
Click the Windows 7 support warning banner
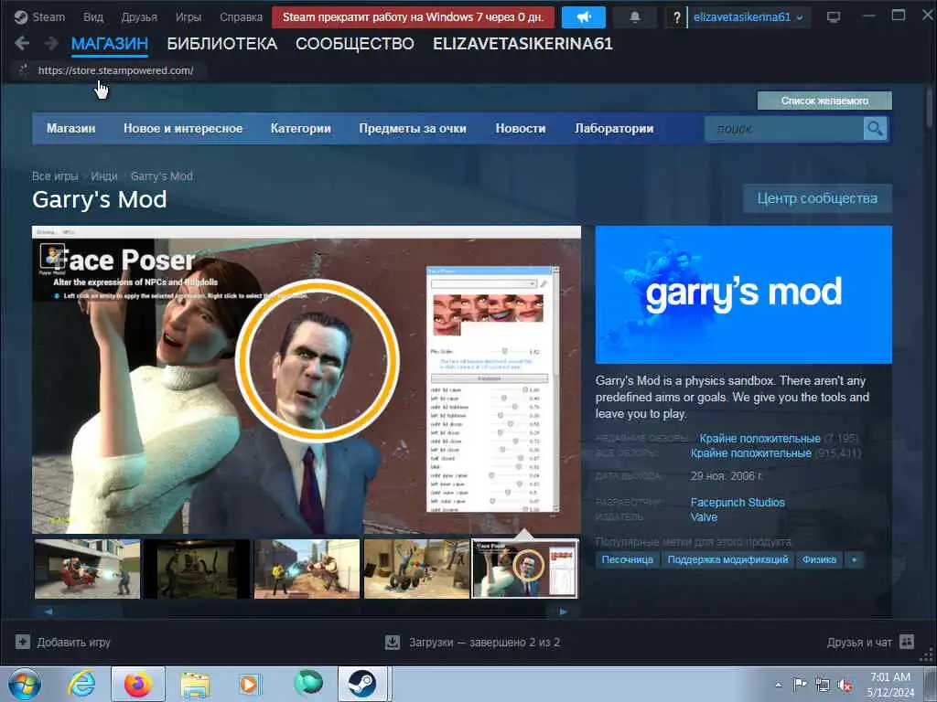(413, 17)
